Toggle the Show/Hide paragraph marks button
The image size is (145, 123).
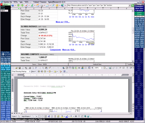coord(93,68)
